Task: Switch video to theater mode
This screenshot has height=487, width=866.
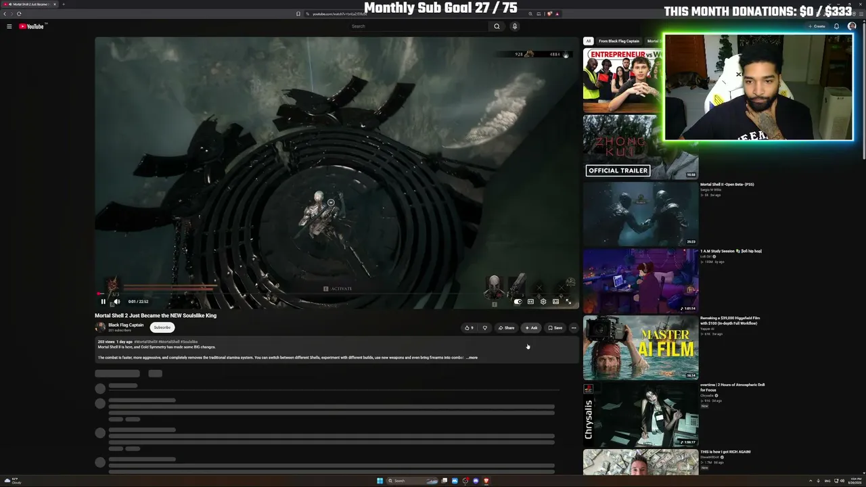Action: coord(555,302)
